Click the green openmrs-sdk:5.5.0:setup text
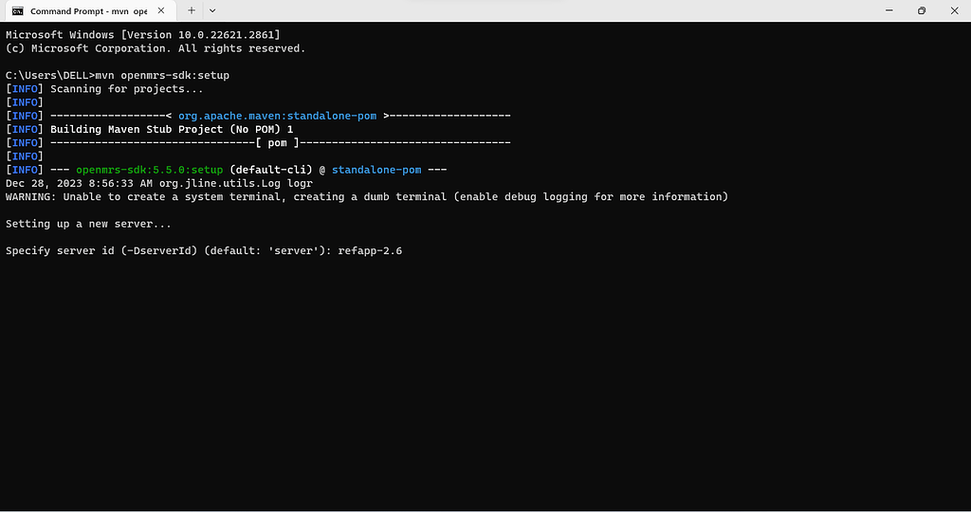Screen dimensions: 971x512 pyautogui.click(x=149, y=170)
